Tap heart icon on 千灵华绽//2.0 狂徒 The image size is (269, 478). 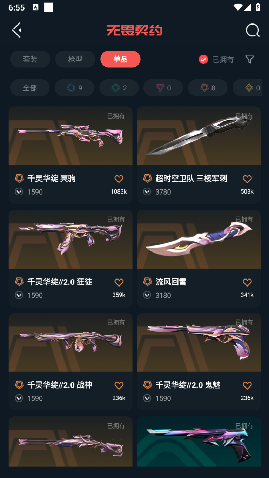click(x=119, y=282)
